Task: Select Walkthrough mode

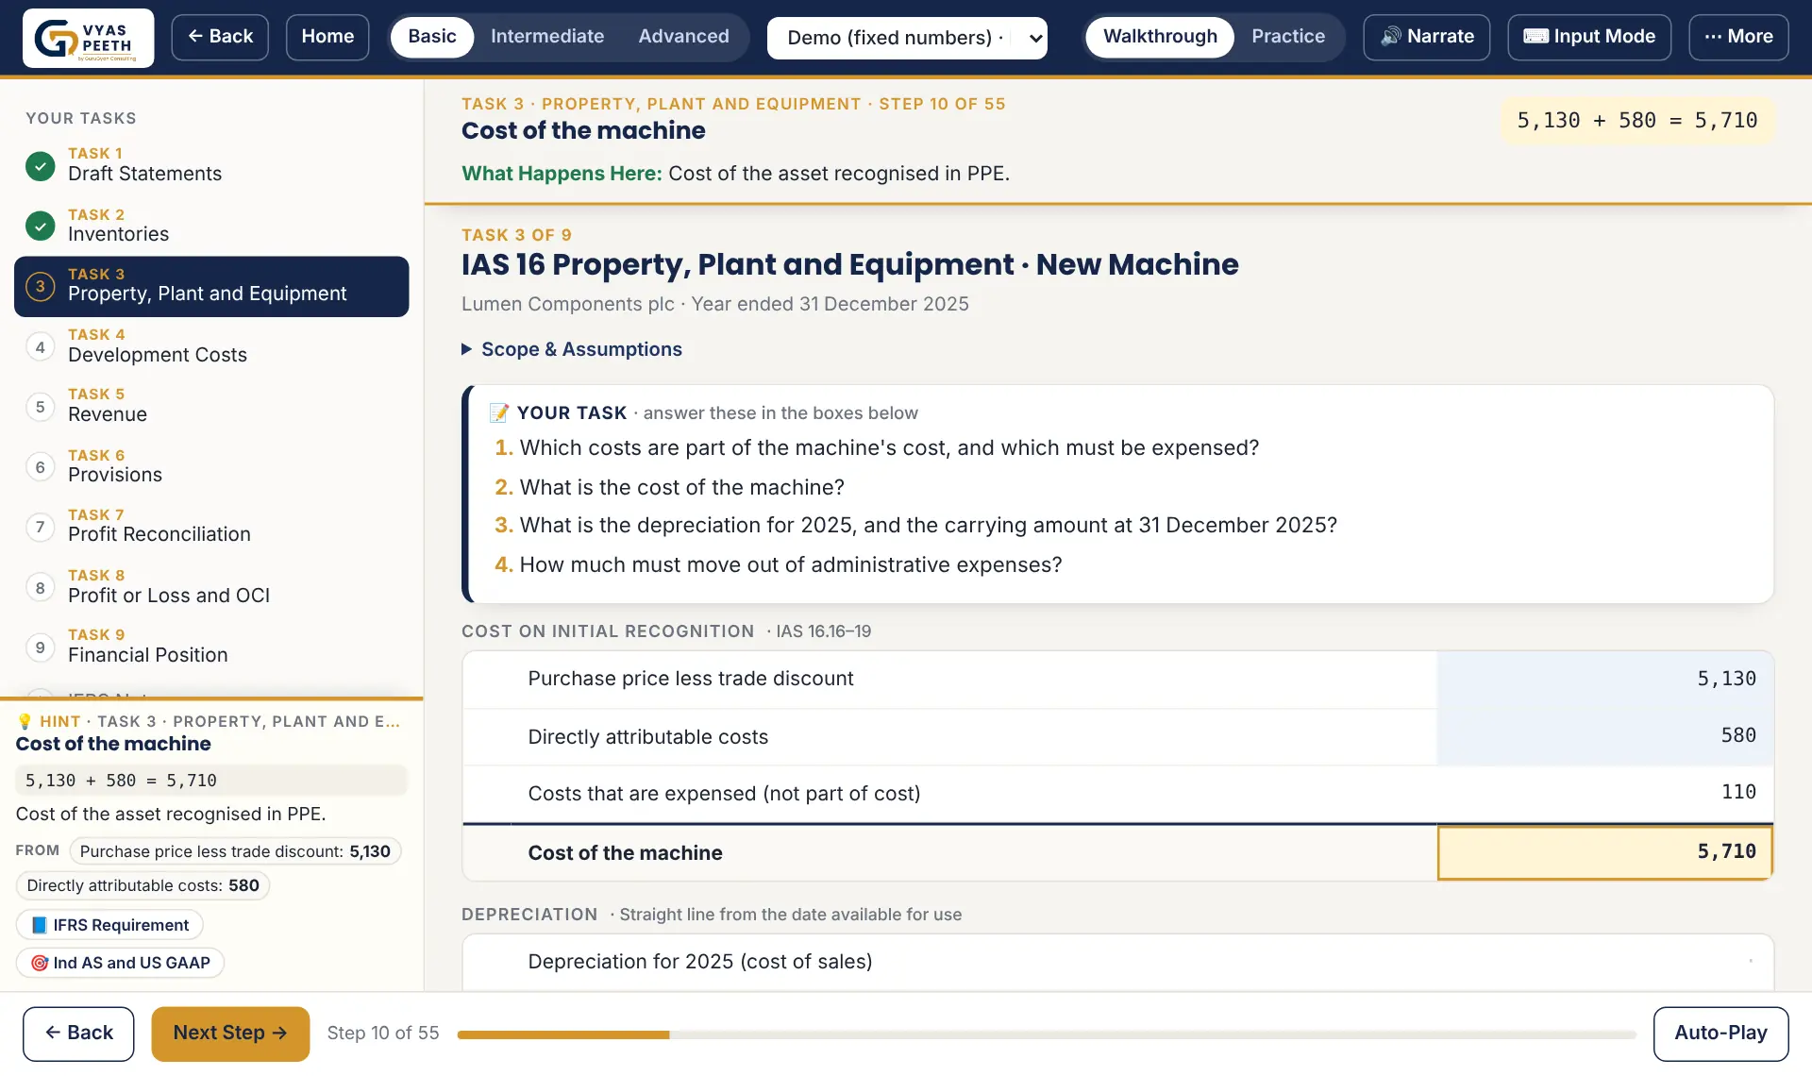Action: tap(1160, 37)
